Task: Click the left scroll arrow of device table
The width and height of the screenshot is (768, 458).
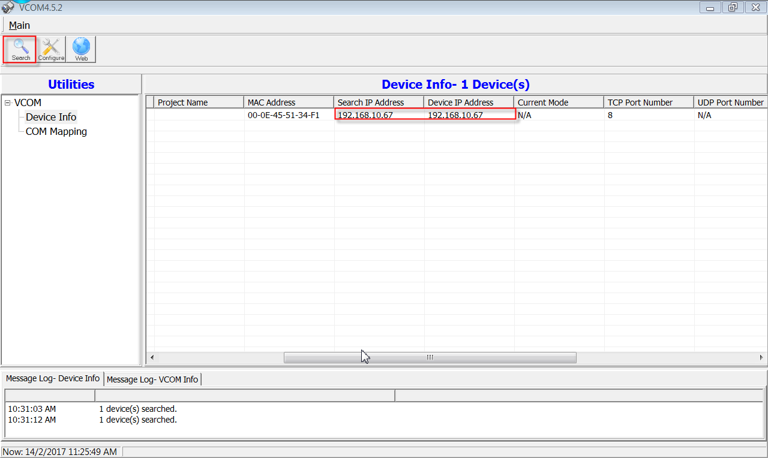Action: click(152, 357)
